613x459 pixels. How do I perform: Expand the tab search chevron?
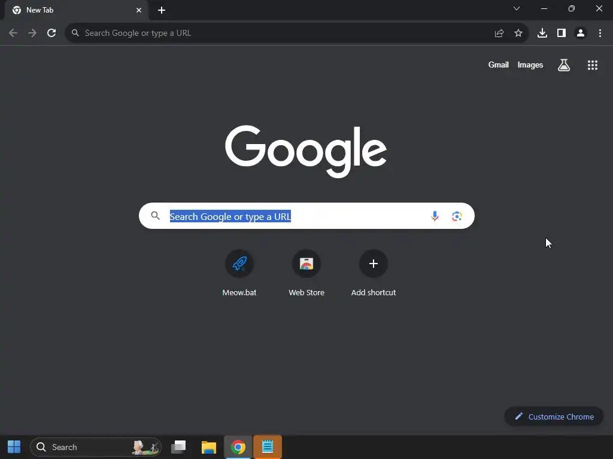[517, 8]
